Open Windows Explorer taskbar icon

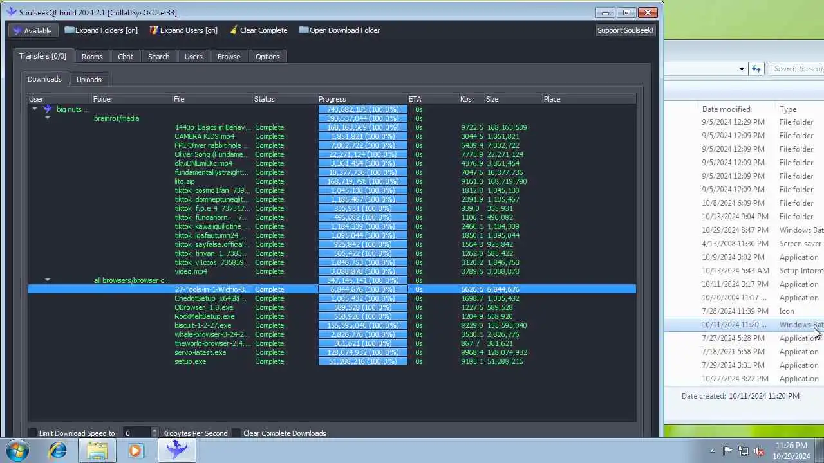97,450
